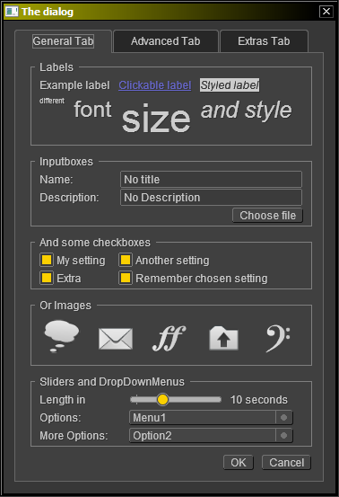Toggle the My setting checkbox
This screenshot has width=339, height=497.
click(x=47, y=260)
